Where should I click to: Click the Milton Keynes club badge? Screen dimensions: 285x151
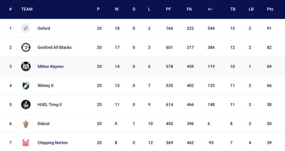26,66
